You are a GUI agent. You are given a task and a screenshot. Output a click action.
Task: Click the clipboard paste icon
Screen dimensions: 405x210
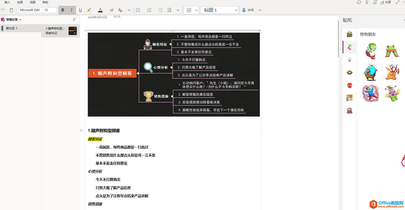(11, 10)
